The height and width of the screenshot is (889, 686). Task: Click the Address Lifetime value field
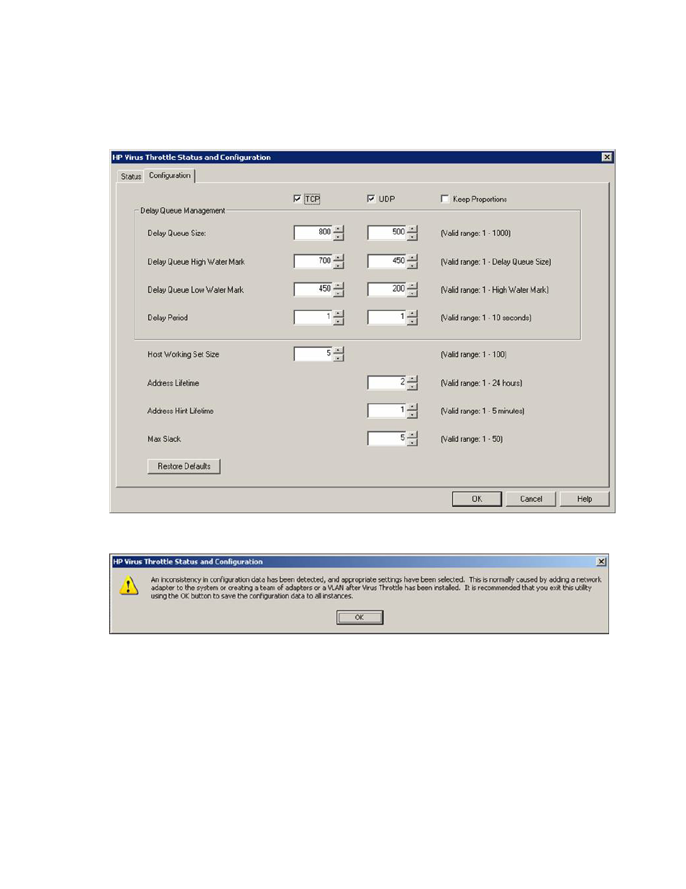[x=386, y=383]
